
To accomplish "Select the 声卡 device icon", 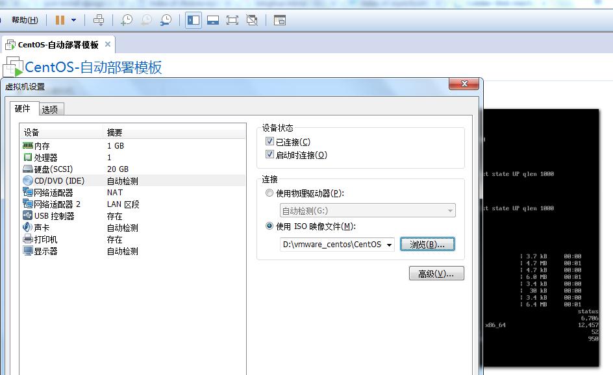I will [28, 227].
